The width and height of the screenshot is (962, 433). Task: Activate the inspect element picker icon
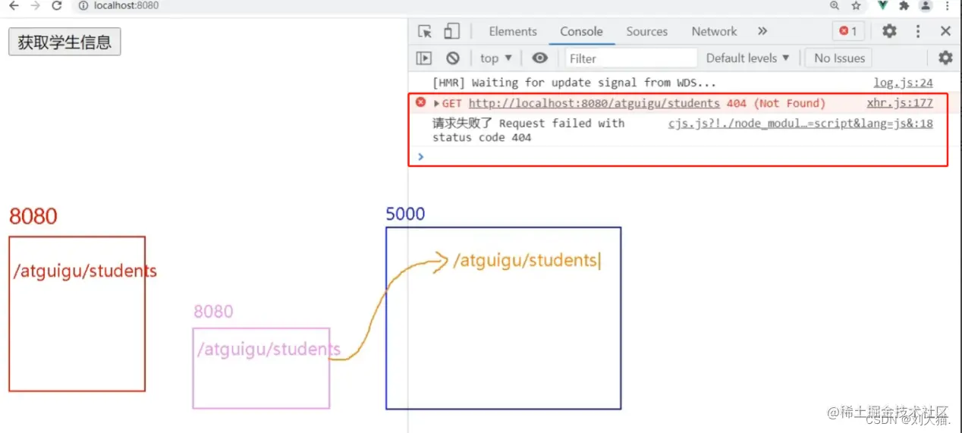pos(425,31)
